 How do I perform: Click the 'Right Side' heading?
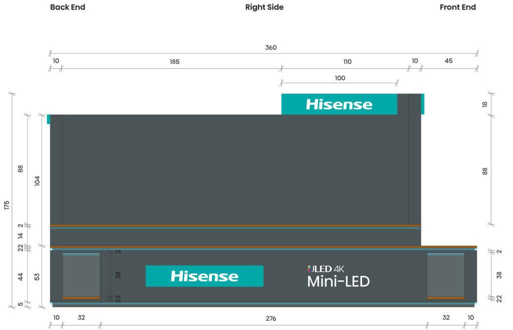coord(265,7)
